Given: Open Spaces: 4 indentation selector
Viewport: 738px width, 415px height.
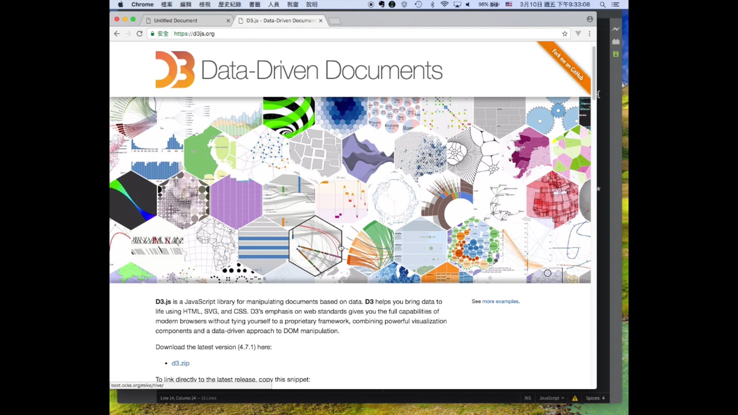Looking at the screenshot, I should pyautogui.click(x=595, y=398).
